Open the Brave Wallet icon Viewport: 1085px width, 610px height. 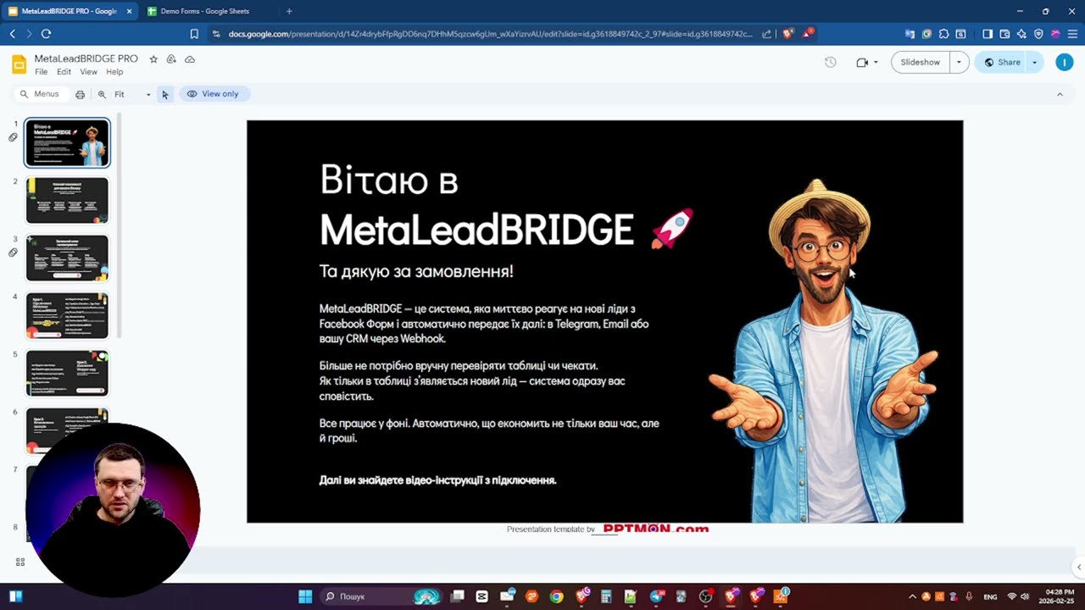tap(1004, 34)
